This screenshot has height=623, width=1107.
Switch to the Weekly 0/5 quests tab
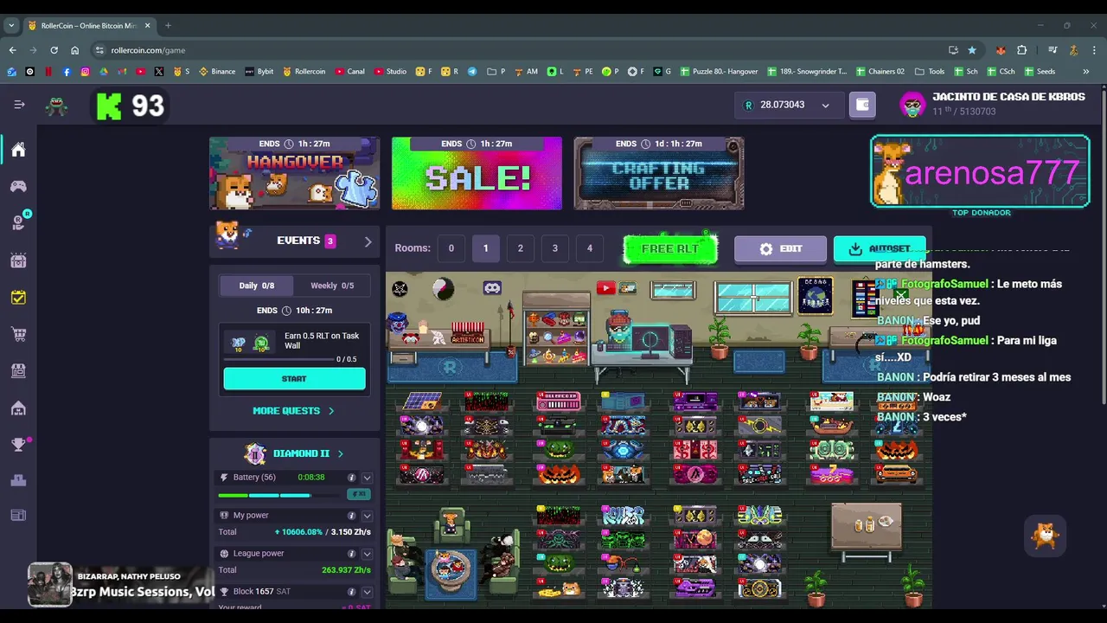coord(332,286)
